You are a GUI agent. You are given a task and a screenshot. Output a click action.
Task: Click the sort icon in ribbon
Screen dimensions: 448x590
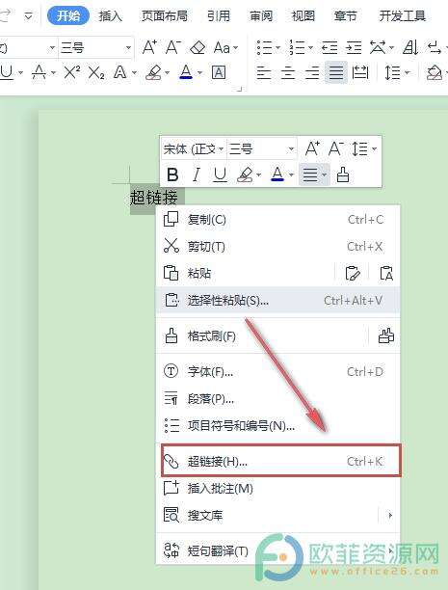(x=410, y=48)
